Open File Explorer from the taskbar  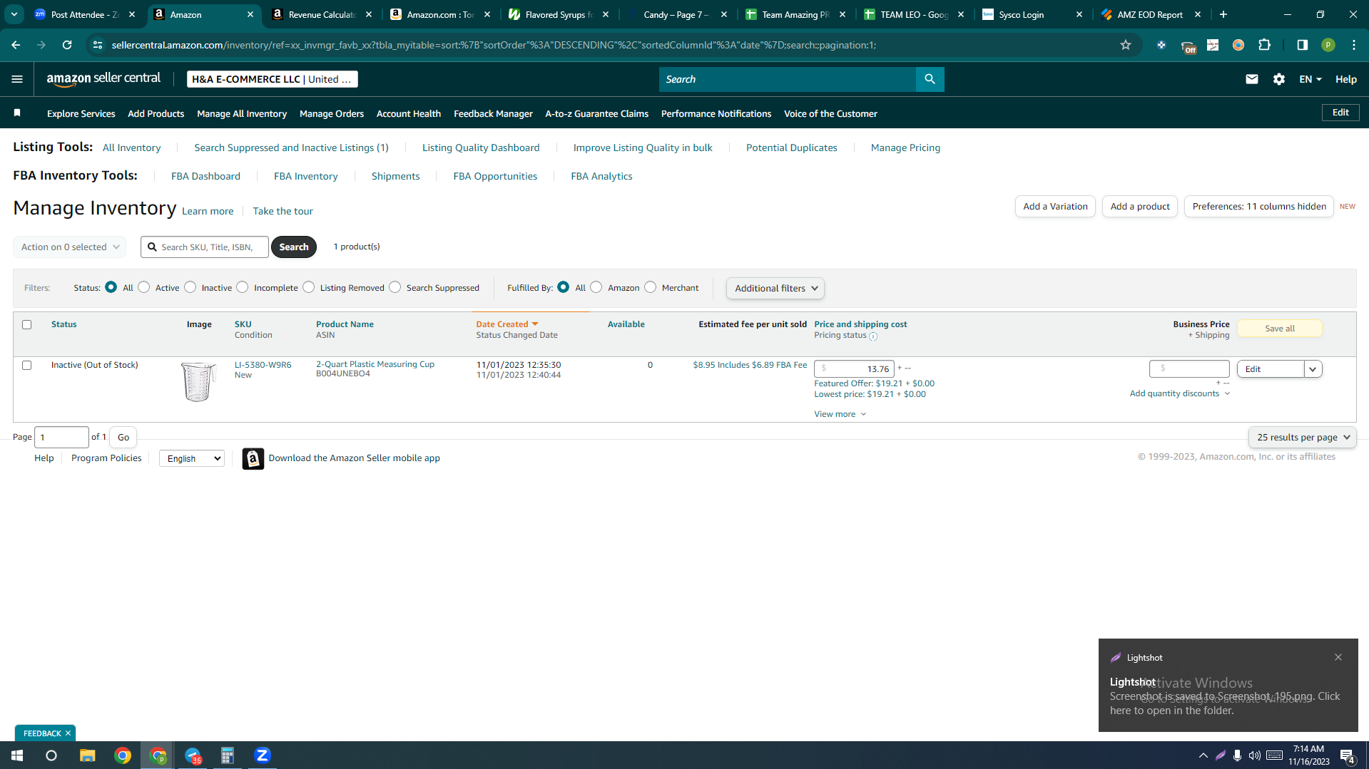tap(87, 755)
